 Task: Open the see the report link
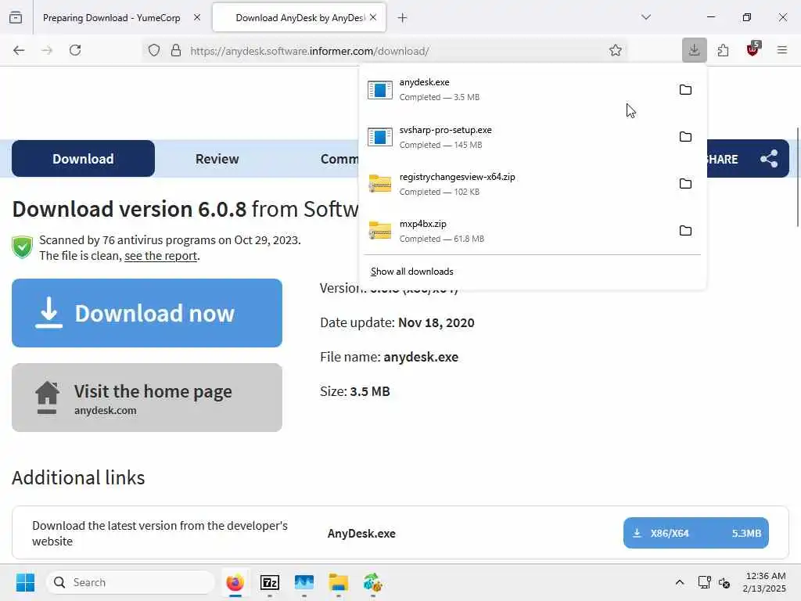pyautogui.click(x=160, y=256)
